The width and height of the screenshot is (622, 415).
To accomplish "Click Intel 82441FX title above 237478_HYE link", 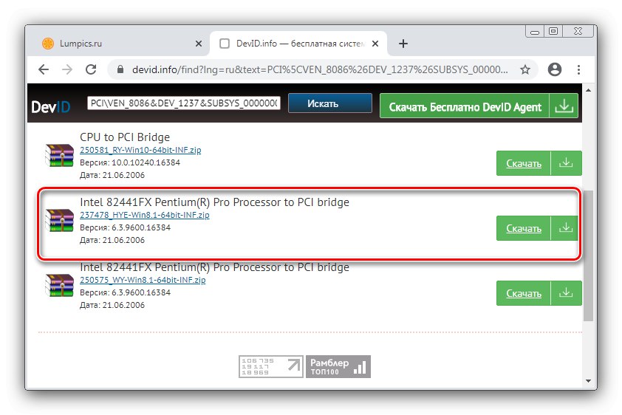I will [x=214, y=202].
